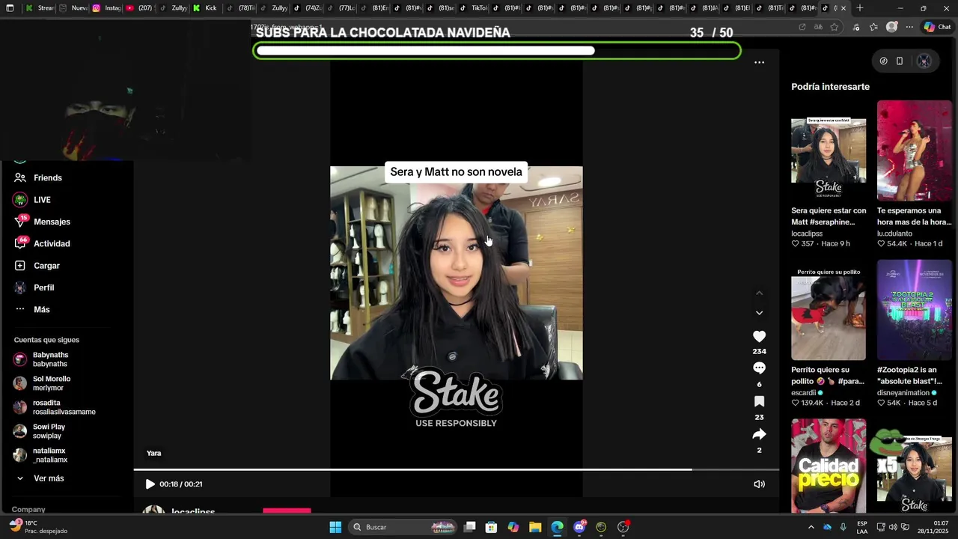958x539 pixels.
Task: Click lu.cdulanto author name
Action: click(x=894, y=234)
